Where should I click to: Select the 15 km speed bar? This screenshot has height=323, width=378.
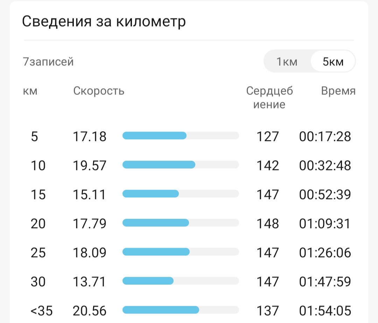click(x=181, y=194)
